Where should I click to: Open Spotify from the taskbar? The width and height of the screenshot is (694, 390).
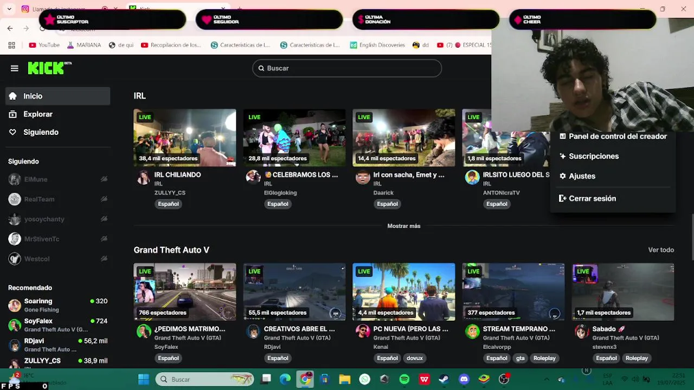tap(404, 379)
